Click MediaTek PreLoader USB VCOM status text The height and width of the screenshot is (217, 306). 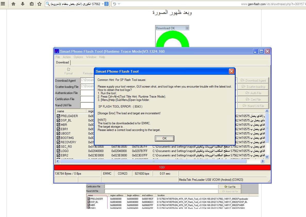(211, 180)
